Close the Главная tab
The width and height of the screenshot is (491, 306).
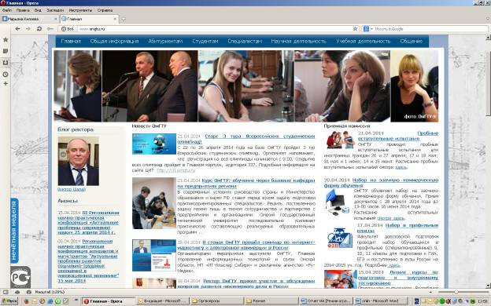(115, 19)
